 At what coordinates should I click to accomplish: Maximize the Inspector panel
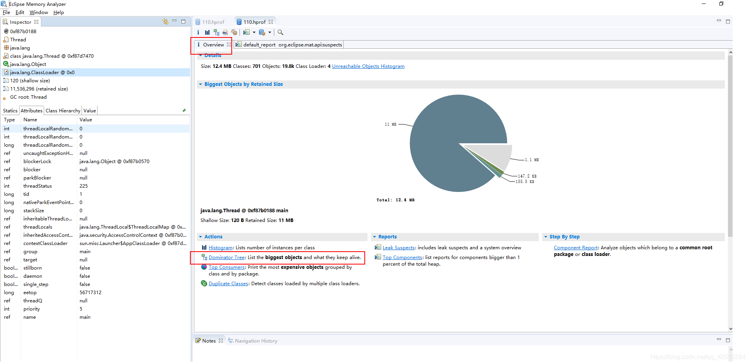(x=183, y=21)
